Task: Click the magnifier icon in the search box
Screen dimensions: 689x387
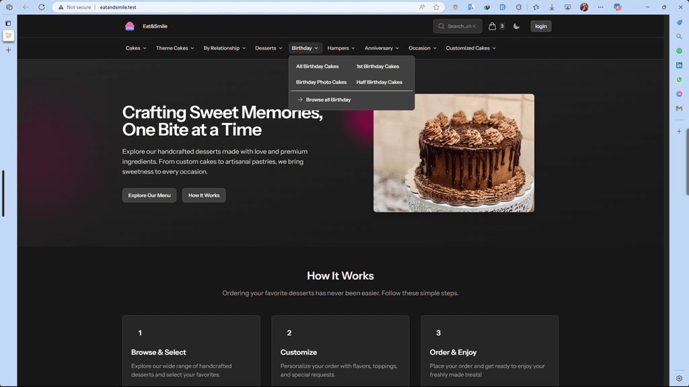Action: pyautogui.click(x=441, y=26)
